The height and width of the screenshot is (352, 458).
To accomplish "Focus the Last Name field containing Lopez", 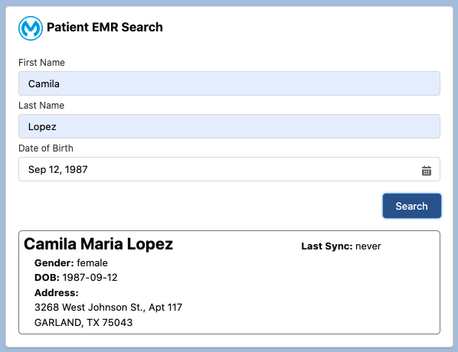I will [x=229, y=126].
